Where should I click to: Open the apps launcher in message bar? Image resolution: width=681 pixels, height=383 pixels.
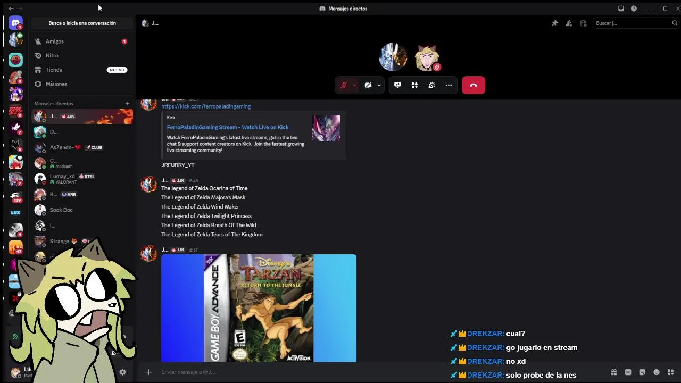[x=671, y=372]
